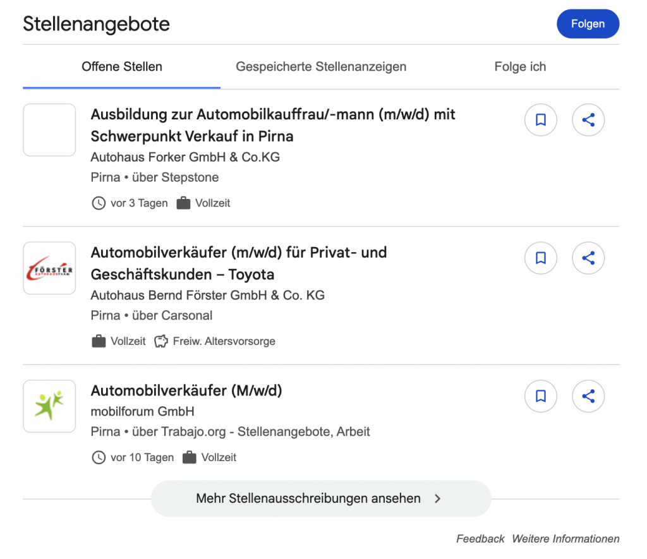This screenshot has width=647, height=559.
Task: Click the Förster Autohaus logo thumbnail
Action: (49, 268)
